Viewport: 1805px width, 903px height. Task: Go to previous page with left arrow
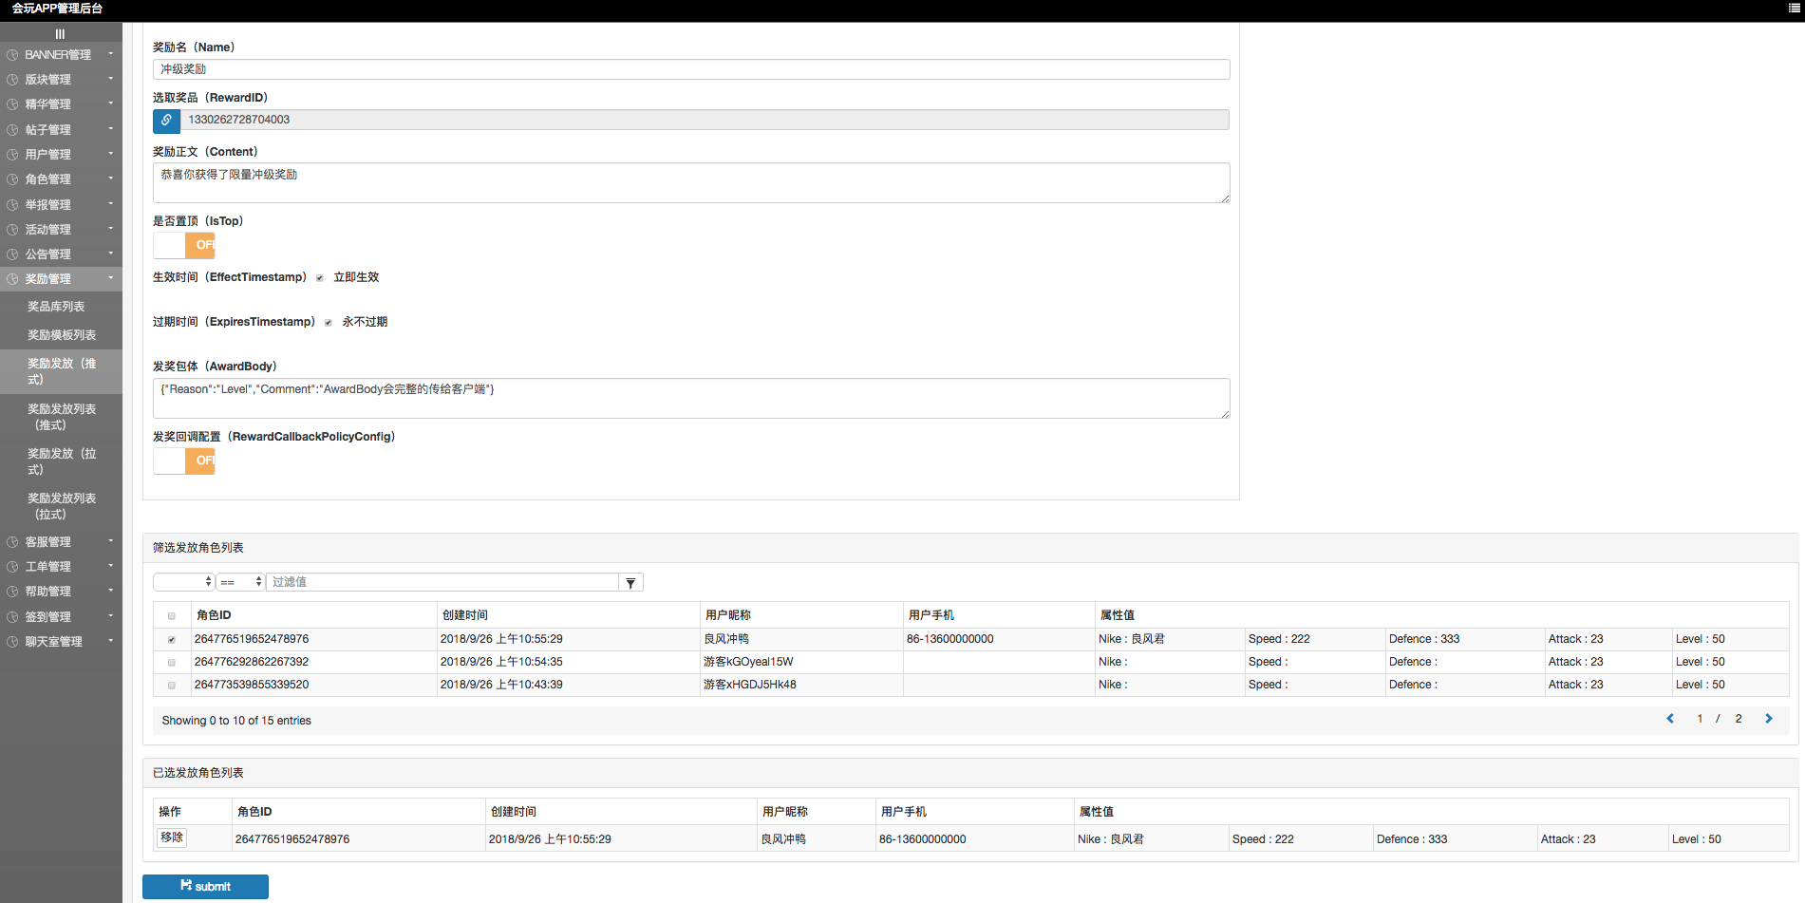click(1670, 719)
